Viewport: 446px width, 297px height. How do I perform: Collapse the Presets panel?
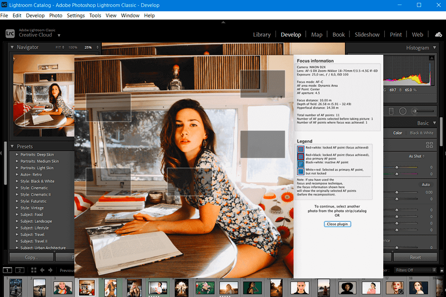[x=12, y=146]
